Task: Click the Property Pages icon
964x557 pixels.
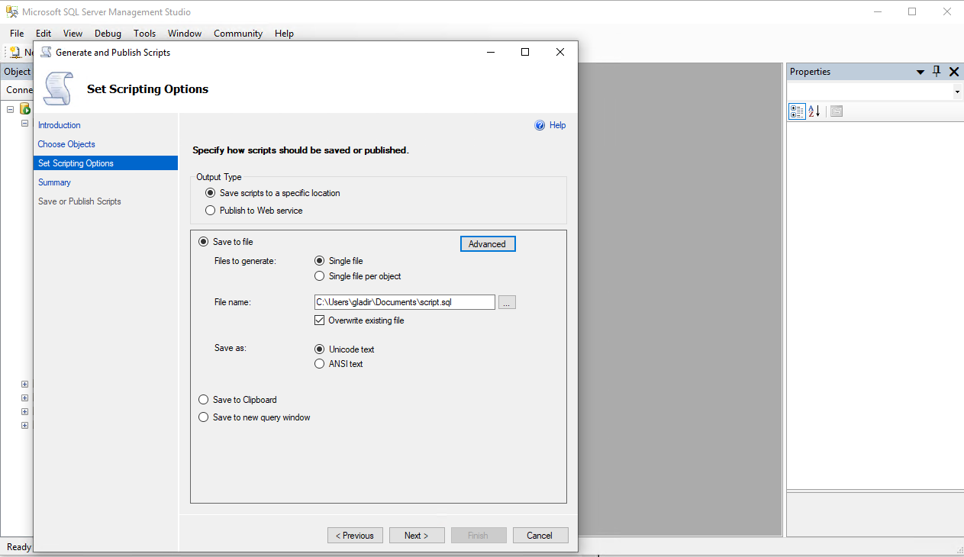Action: [835, 111]
